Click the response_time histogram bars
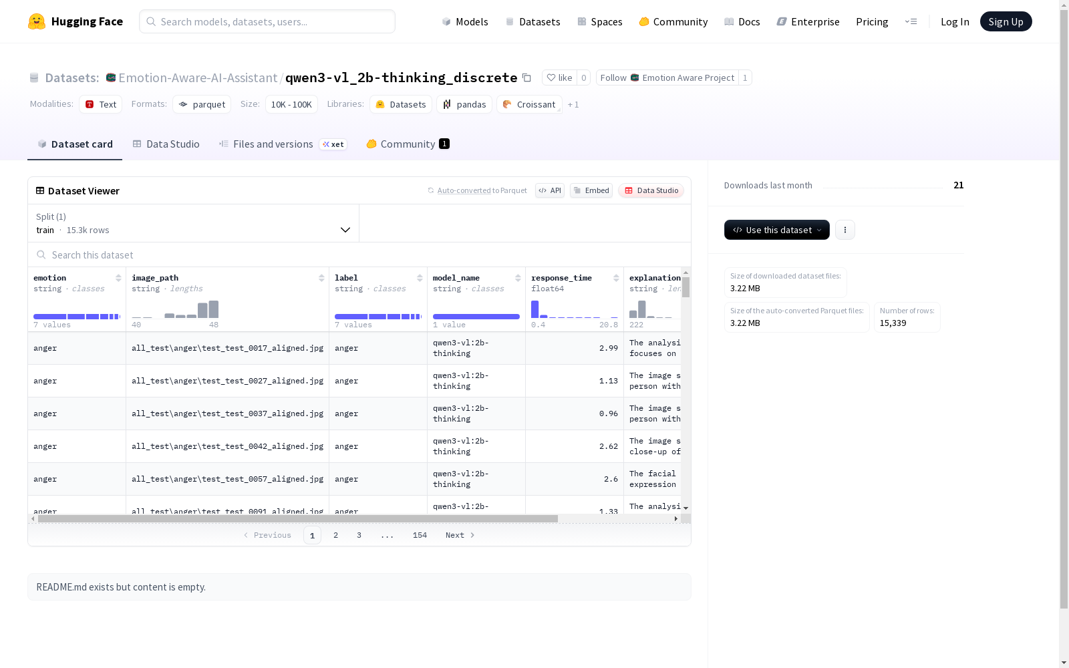 575,309
